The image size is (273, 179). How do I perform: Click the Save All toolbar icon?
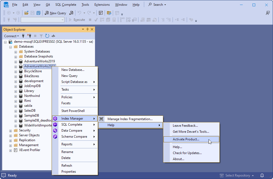point(38,13)
